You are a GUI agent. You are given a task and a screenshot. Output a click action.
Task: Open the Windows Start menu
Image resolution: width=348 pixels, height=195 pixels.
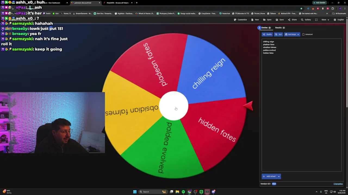[x=135, y=192]
